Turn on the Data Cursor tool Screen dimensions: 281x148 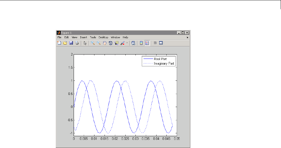(116, 43)
